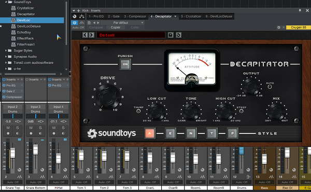Click the HIGH CUT knob

[225, 112]
